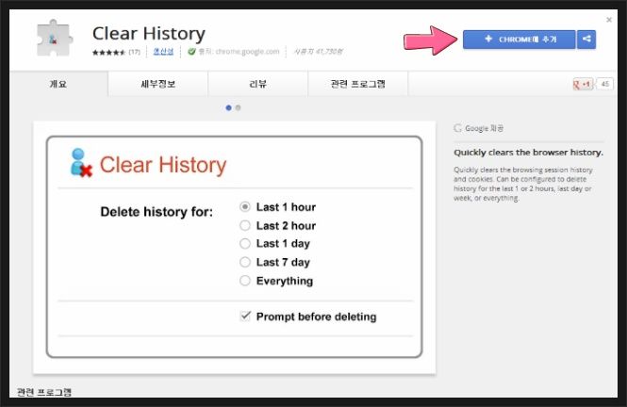Screen dimensions: 627x407
Task: Open the rating count (17)
Action: pos(134,52)
